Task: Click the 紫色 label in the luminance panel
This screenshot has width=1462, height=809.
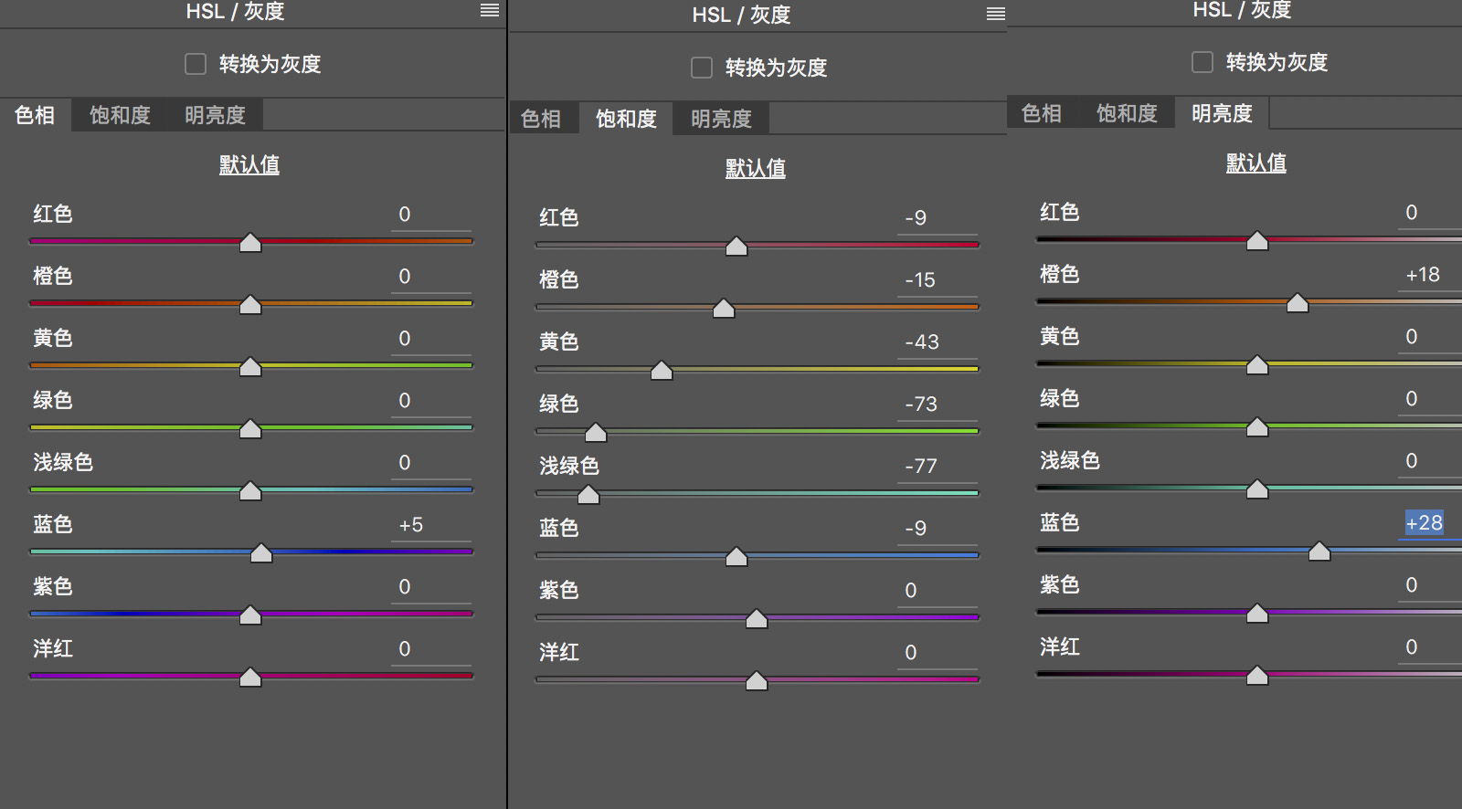Action: pyautogui.click(x=1060, y=585)
